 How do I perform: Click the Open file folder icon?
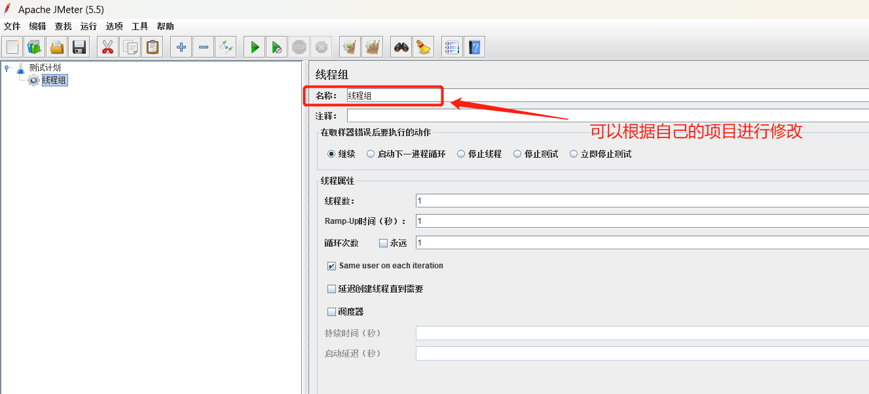click(x=57, y=47)
